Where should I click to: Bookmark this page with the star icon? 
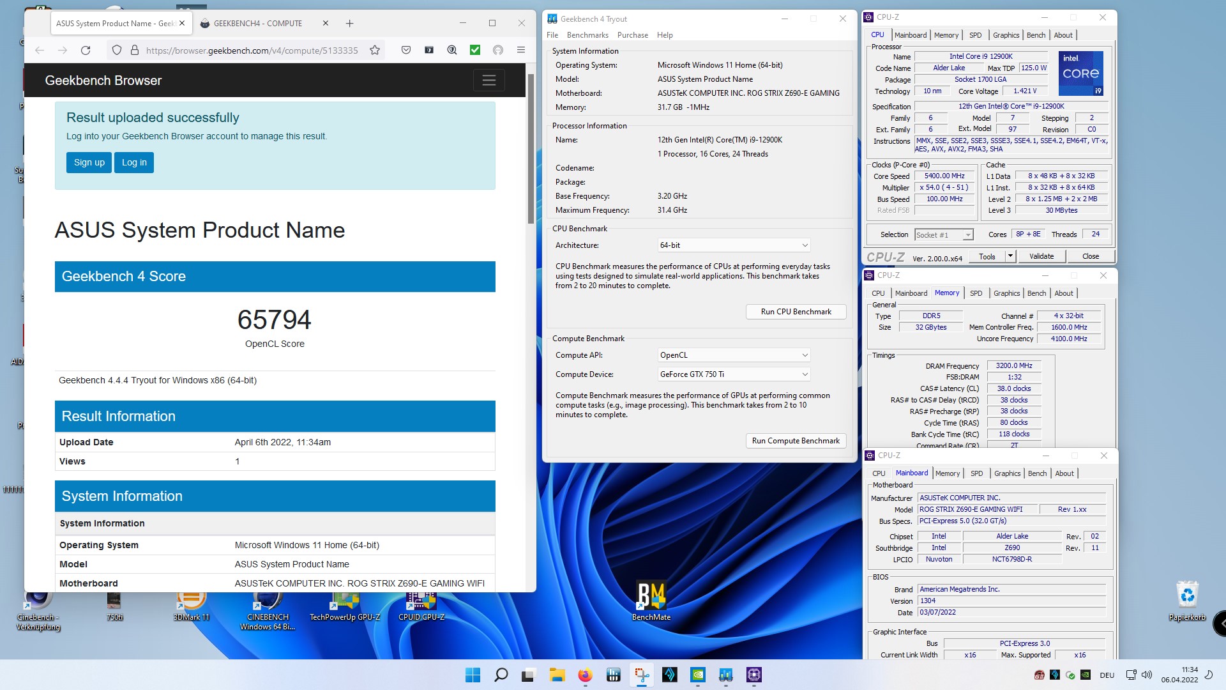375,50
